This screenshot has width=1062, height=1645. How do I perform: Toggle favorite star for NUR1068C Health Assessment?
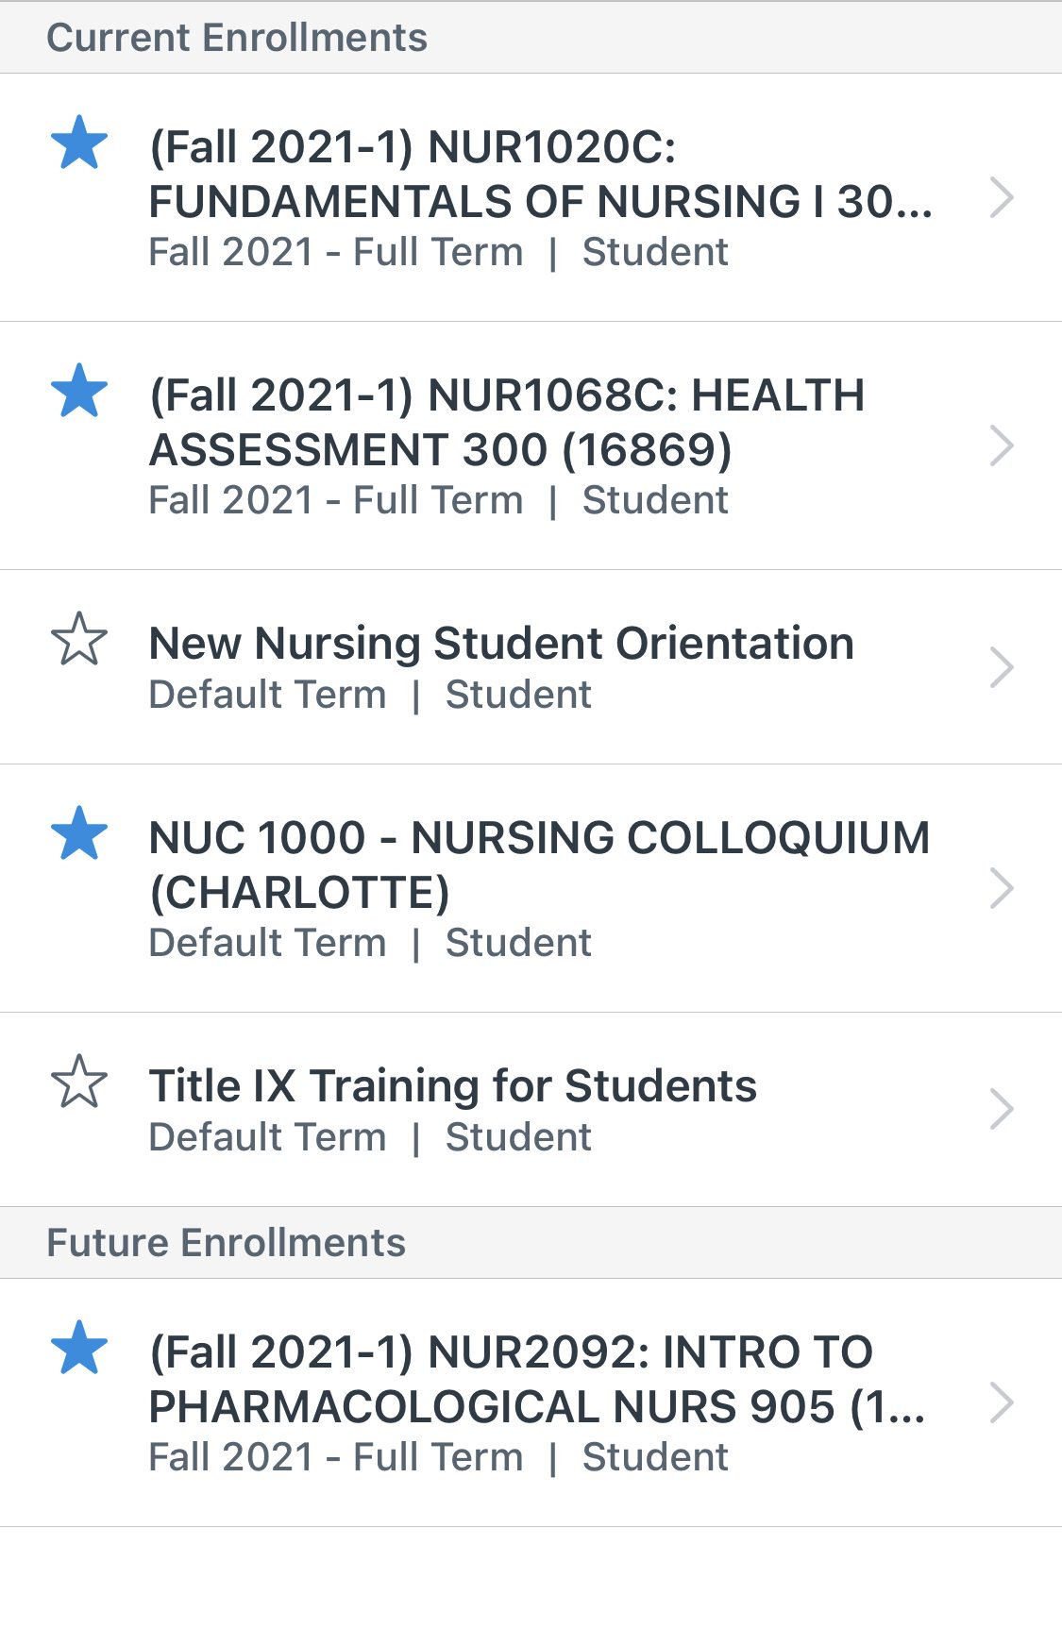coord(79,392)
